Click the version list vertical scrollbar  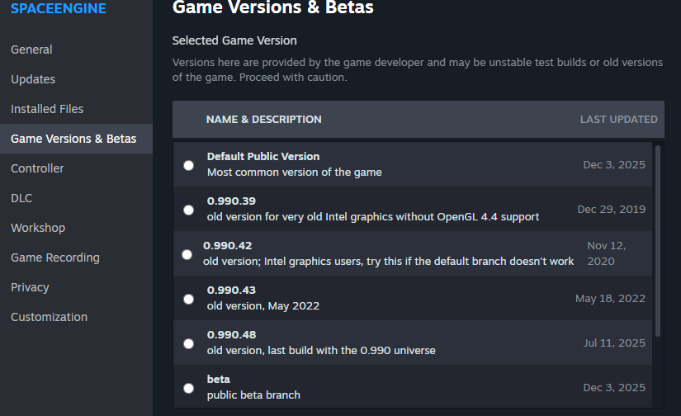[658, 239]
